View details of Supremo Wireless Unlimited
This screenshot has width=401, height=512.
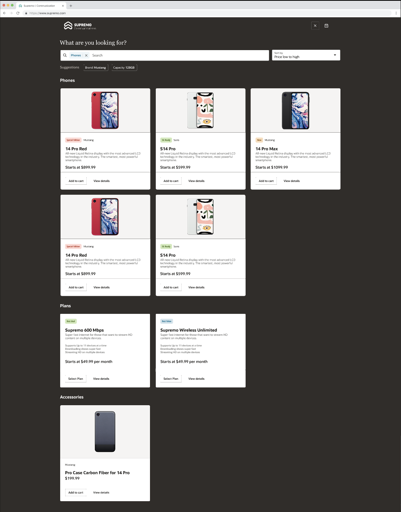[x=196, y=379]
